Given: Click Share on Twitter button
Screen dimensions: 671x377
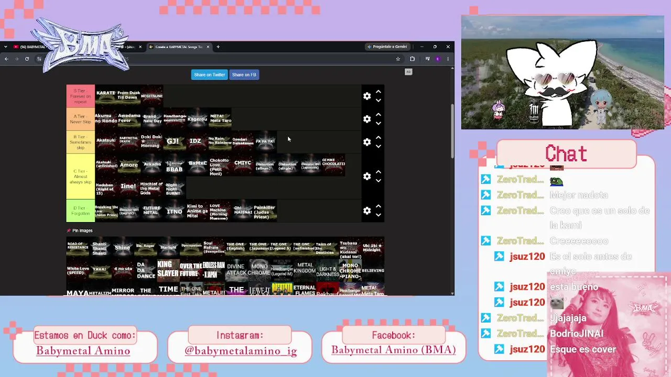Looking at the screenshot, I should click(209, 75).
